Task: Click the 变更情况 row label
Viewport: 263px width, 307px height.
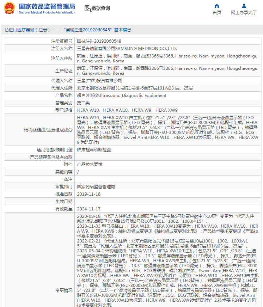Action: pyautogui.click(x=64, y=290)
